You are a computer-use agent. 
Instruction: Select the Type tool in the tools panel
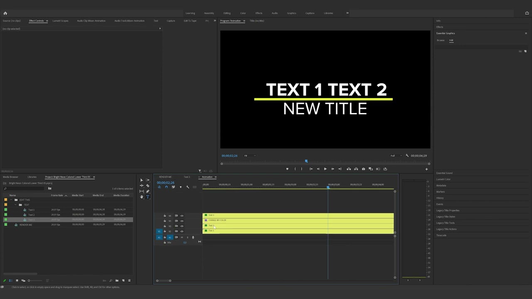pos(148,197)
